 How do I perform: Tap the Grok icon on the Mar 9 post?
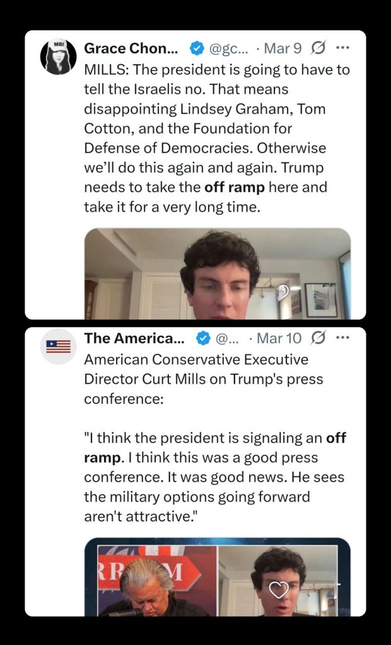pyautogui.click(x=318, y=48)
